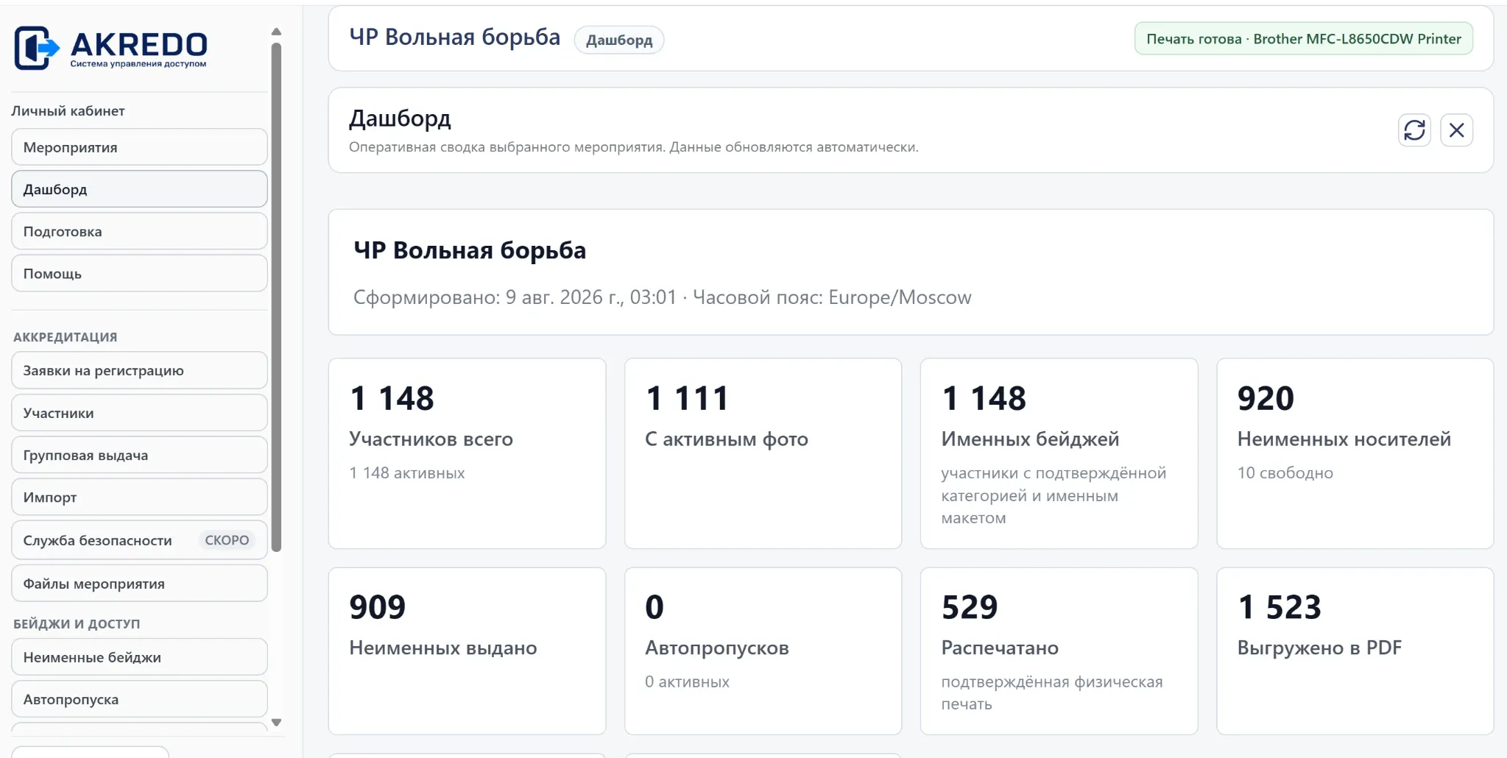Viewport: 1507px width, 758px height.
Task: Select the Неименных носителей card
Action: click(x=1355, y=453)
